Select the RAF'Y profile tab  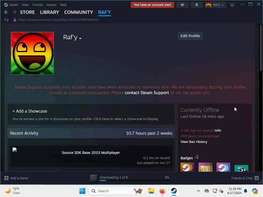coord(104,12)
